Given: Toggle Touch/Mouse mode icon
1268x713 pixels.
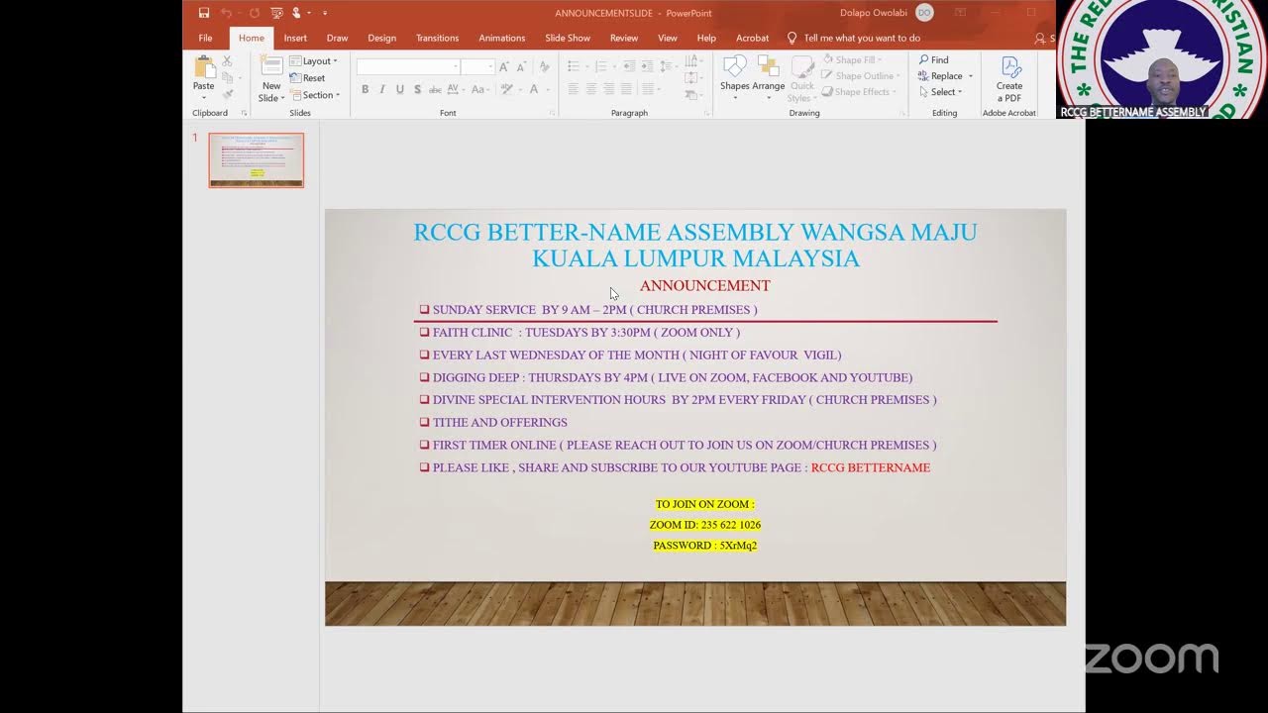Looking at the screenshot, I should point(296,13).
